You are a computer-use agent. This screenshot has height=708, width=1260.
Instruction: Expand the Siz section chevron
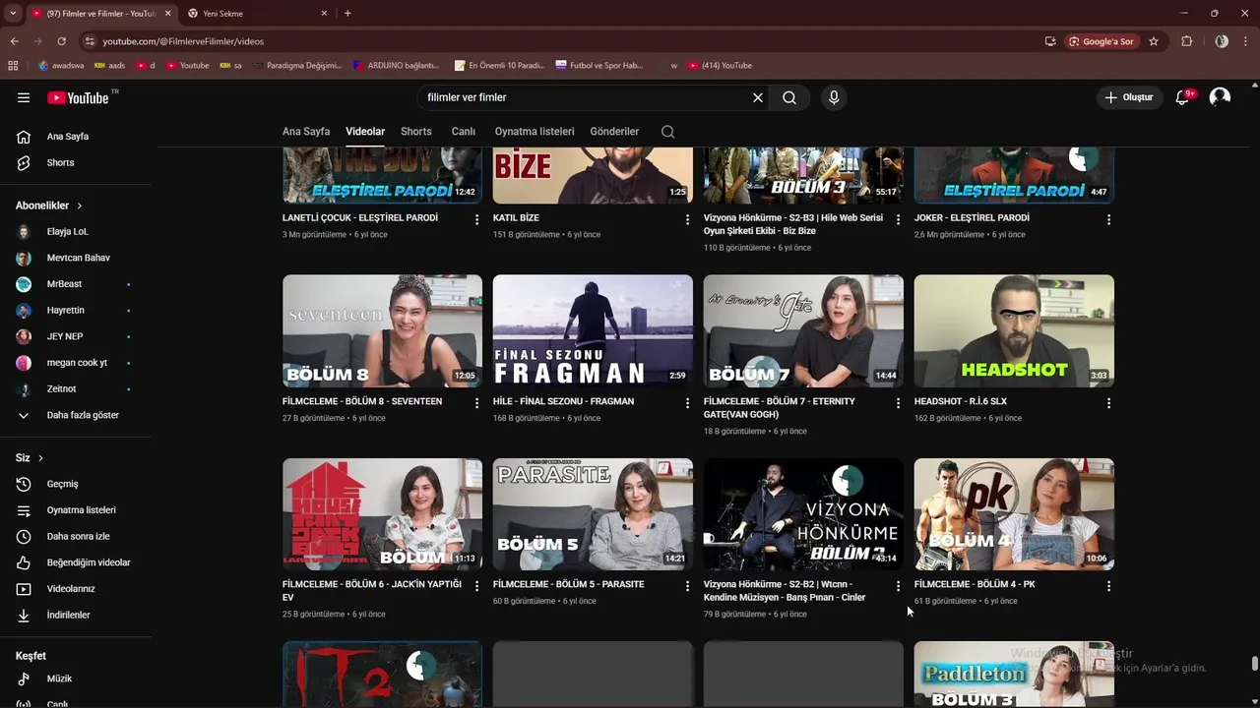pyautogui.click(x=40, y=458)
